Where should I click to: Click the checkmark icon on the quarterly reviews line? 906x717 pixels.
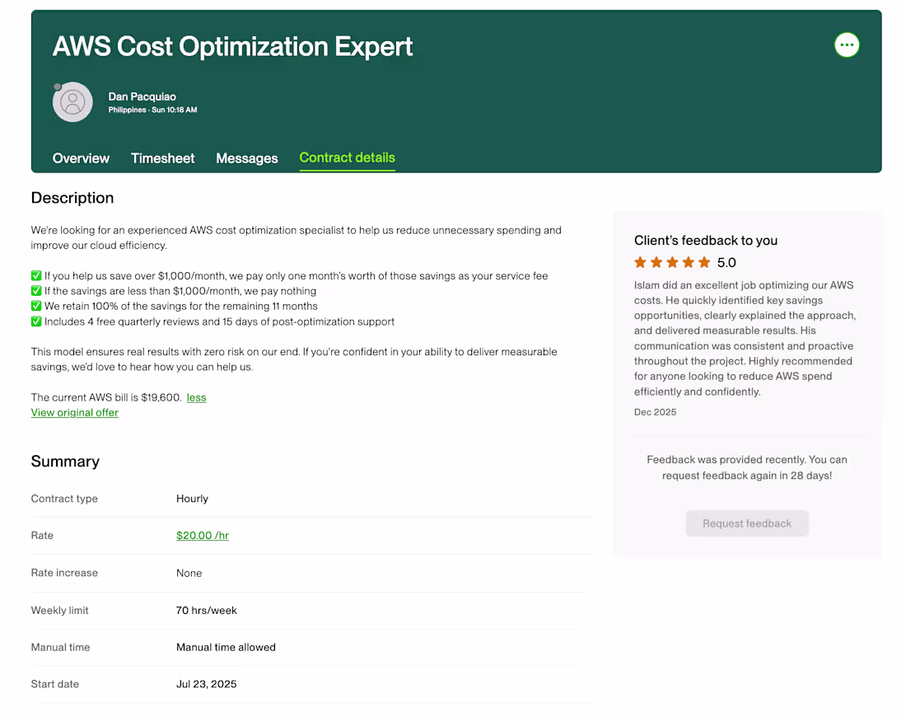pos(35,321)
